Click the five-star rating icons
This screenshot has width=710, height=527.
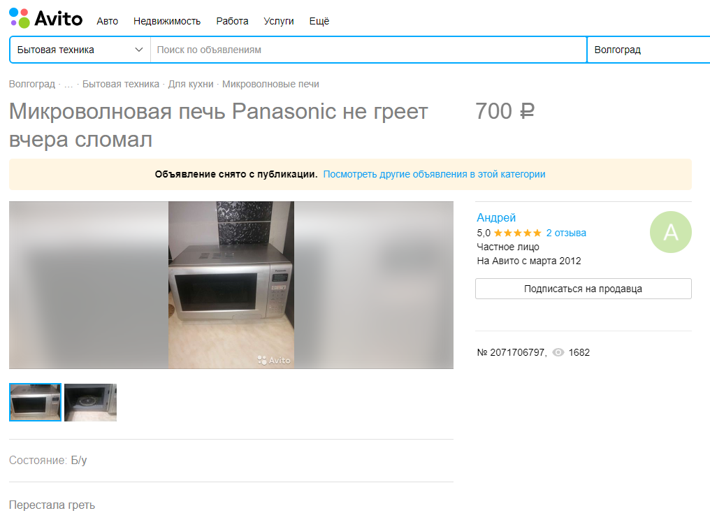click(x=518, y=233)
